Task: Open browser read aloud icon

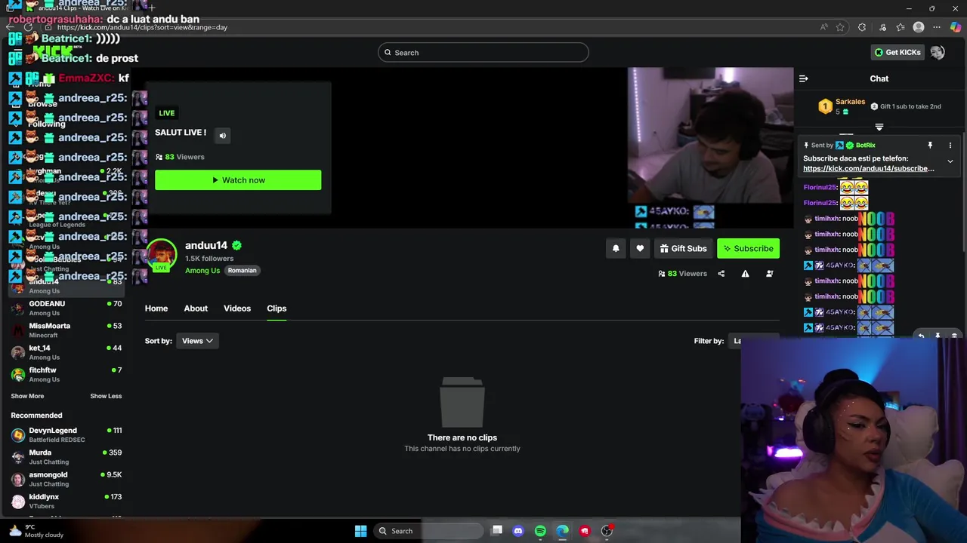Action: coord(823,27)
